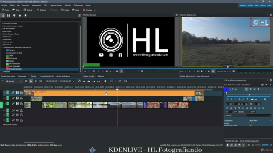Play the clip monitor
Screen dimensions: 273x153
point(110,71)
